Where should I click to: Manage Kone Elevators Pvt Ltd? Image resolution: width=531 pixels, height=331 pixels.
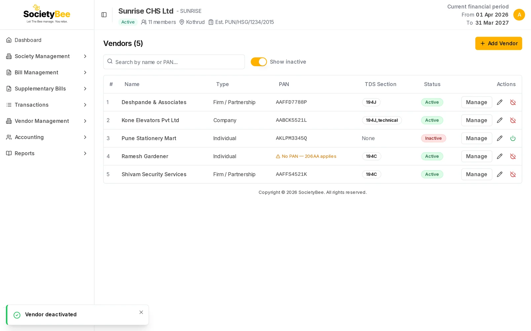coord(477,120)
